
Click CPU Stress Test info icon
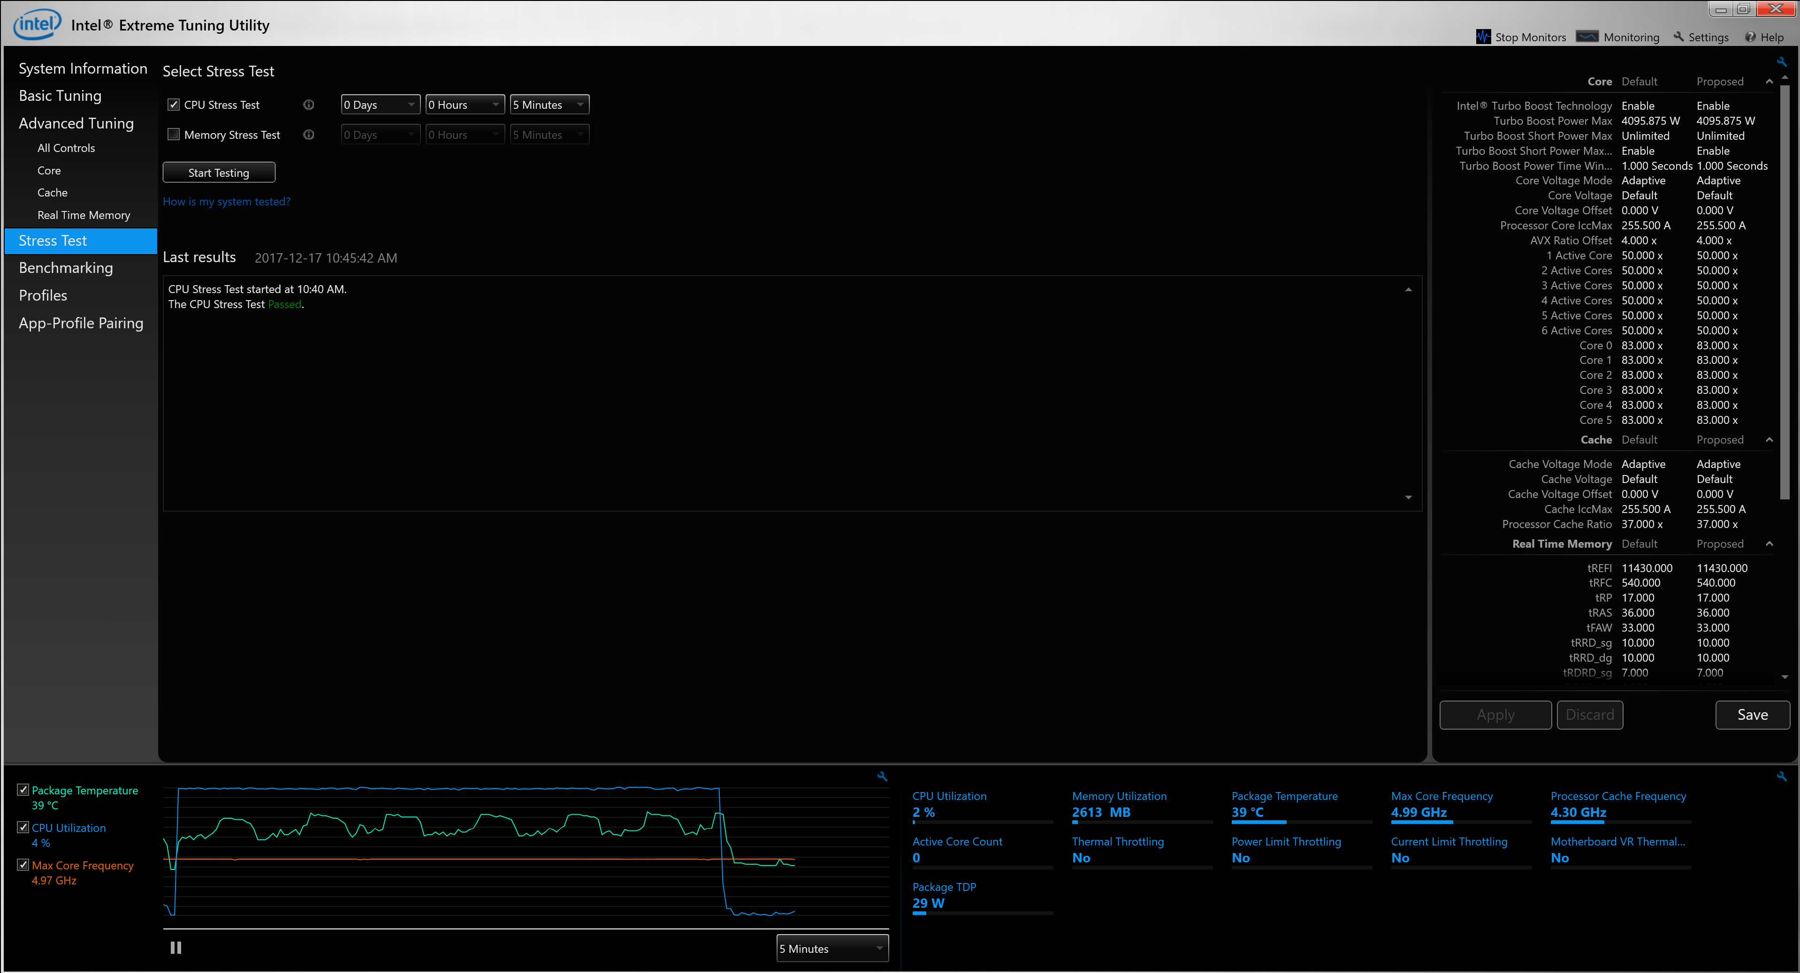point(308,105)
